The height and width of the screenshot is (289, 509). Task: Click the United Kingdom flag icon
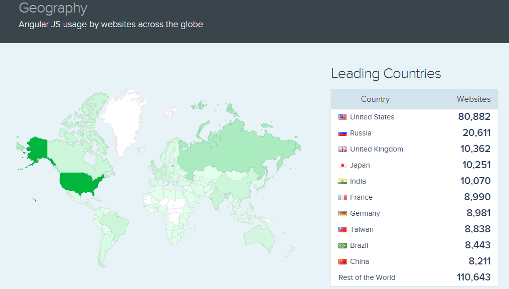pos(343,149)
